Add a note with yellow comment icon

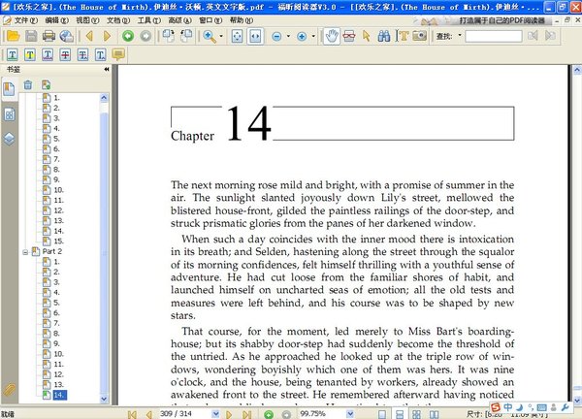click(x=118, y=54)
